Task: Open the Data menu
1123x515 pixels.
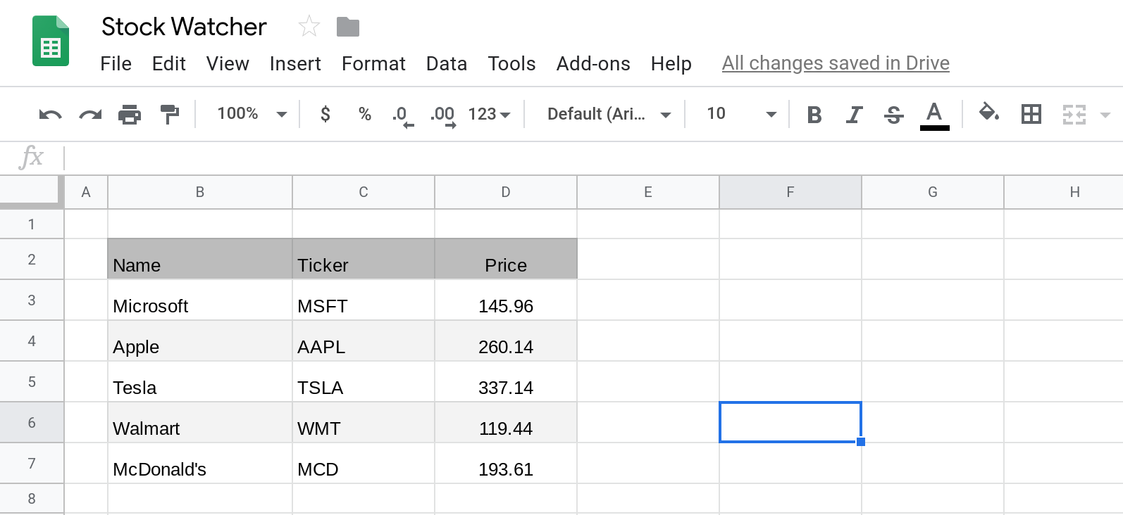Action: point(447,63)
